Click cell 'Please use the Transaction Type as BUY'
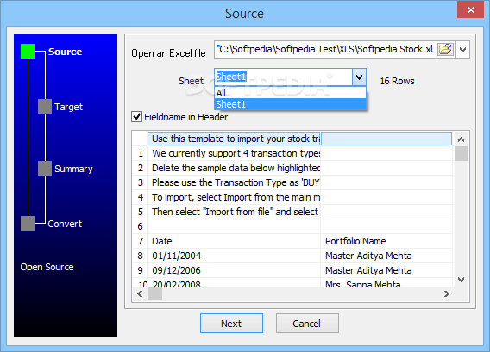Screen dimensions: 490x352 [234, 182]
